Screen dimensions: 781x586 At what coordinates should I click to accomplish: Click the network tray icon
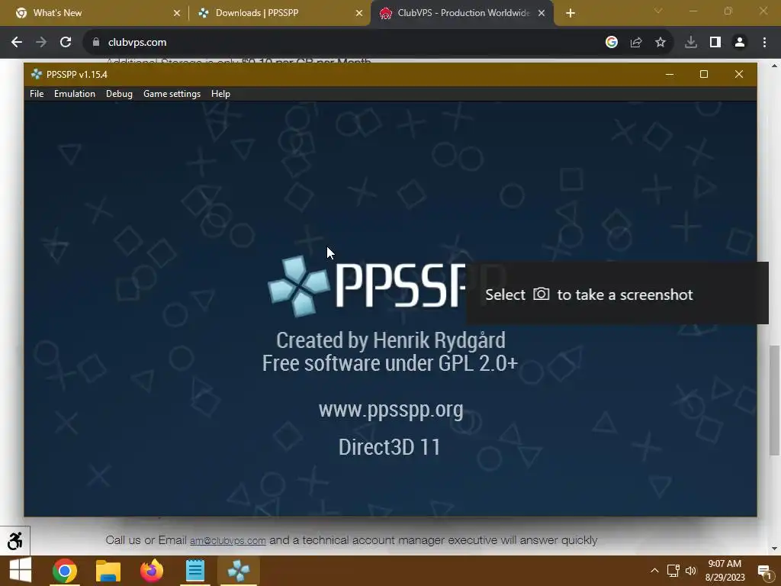673,571
